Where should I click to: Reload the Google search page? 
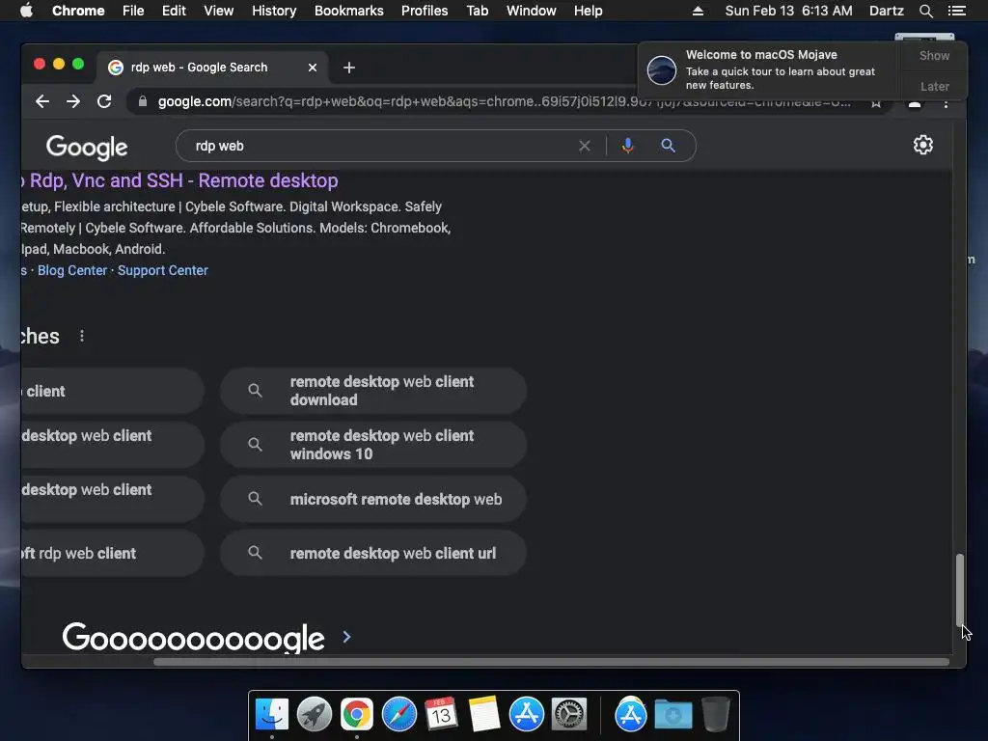(x=104, y=101)
